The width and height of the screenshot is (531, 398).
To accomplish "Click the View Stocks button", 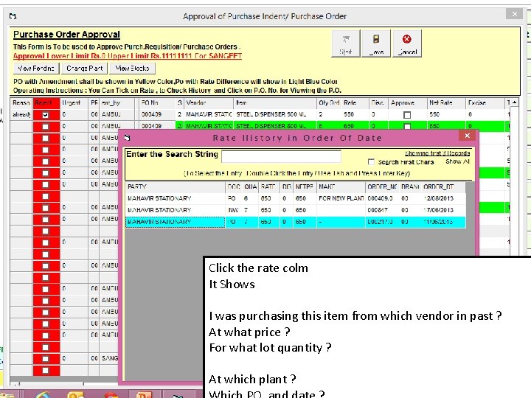I will tap(133, 69).
